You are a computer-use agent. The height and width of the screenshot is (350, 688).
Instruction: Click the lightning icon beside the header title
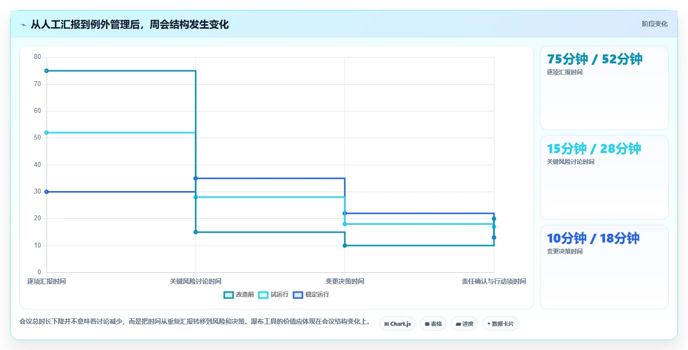point(23,25)
